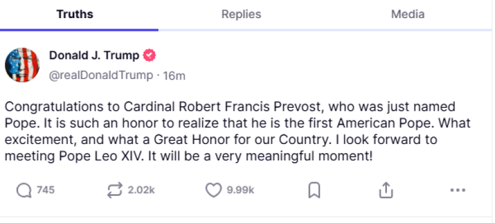495x223 pixels.
Task: Select the Truths tab
Action: coord(75,14)
